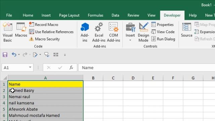The width and height of the screenshot is (215, 121).
Task: Customize Quick Access Toolbar dropdown
Action: click(65, 55)
